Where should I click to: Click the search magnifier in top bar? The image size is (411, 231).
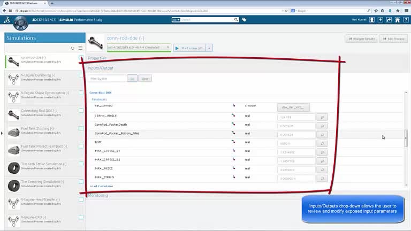click(236, 20)
